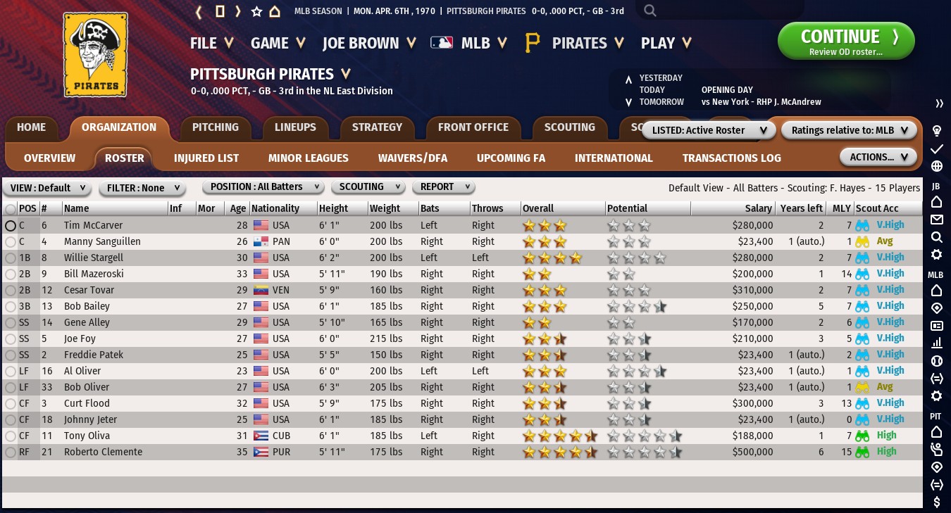The width and height of the screenshot is (951, 513).
Task: Click the dollar sign icon in sidebar
Action: (937, 502)
